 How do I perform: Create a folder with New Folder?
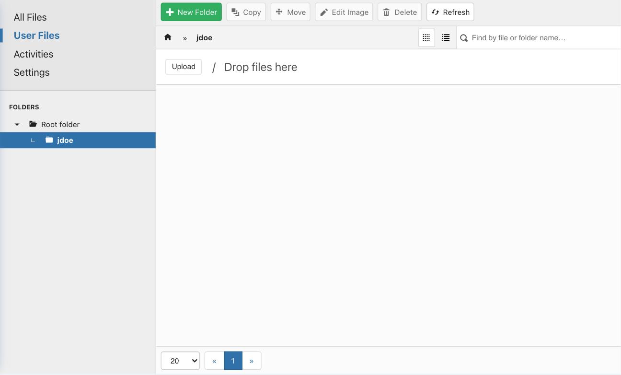(191, 12)
